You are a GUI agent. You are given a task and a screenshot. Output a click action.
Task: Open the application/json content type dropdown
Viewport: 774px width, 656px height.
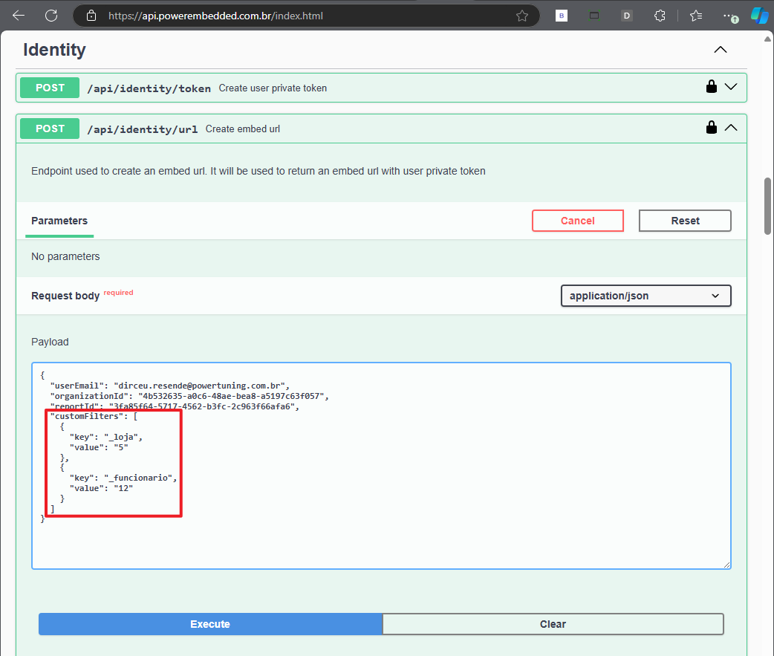point(645,296)
